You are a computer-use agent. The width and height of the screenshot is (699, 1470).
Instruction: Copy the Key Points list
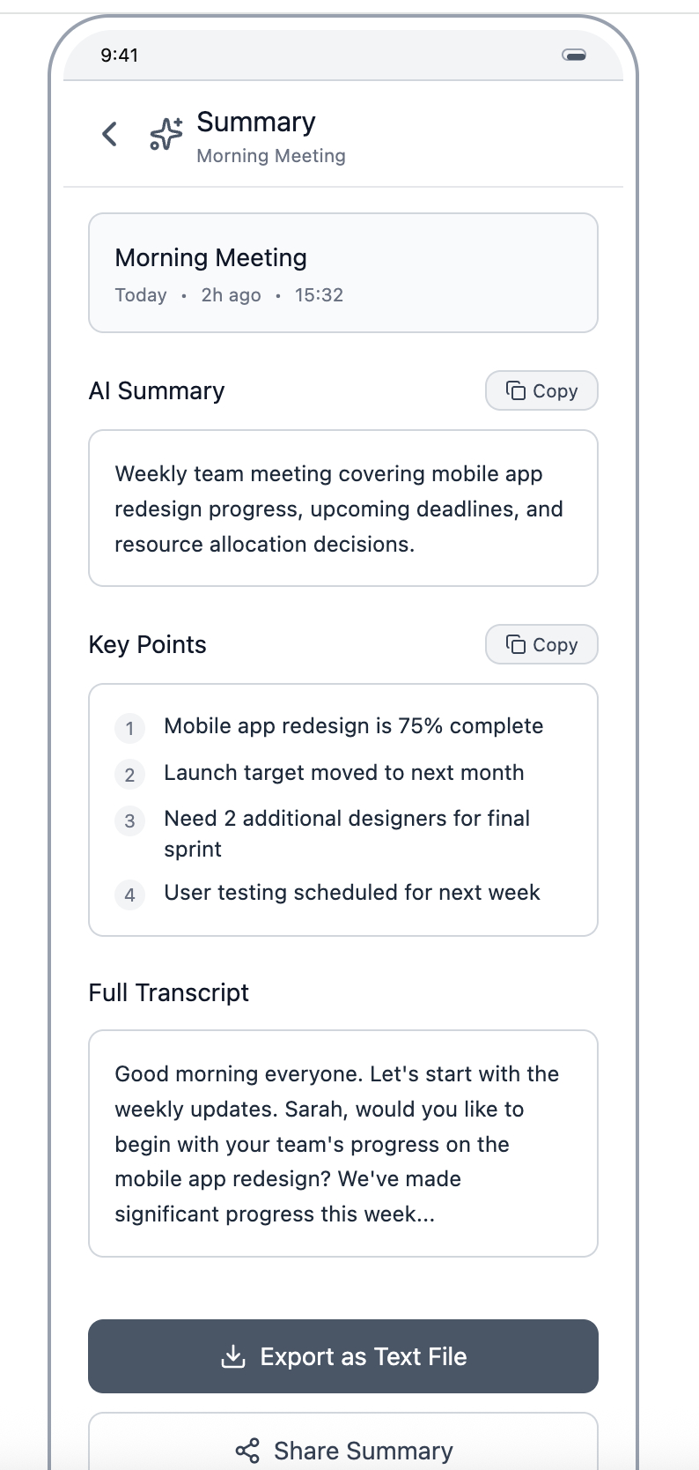541,644
